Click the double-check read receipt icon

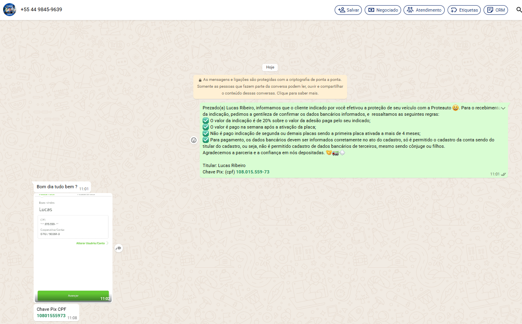(x=504, y=174)
